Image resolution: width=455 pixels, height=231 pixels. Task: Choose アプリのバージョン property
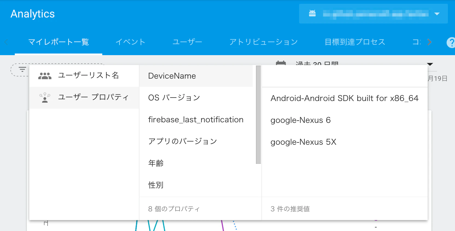196,141
